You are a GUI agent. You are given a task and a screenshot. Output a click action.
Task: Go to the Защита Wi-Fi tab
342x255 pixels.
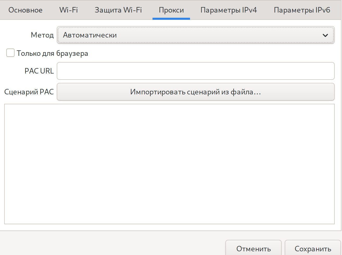[x=118, y=10]
